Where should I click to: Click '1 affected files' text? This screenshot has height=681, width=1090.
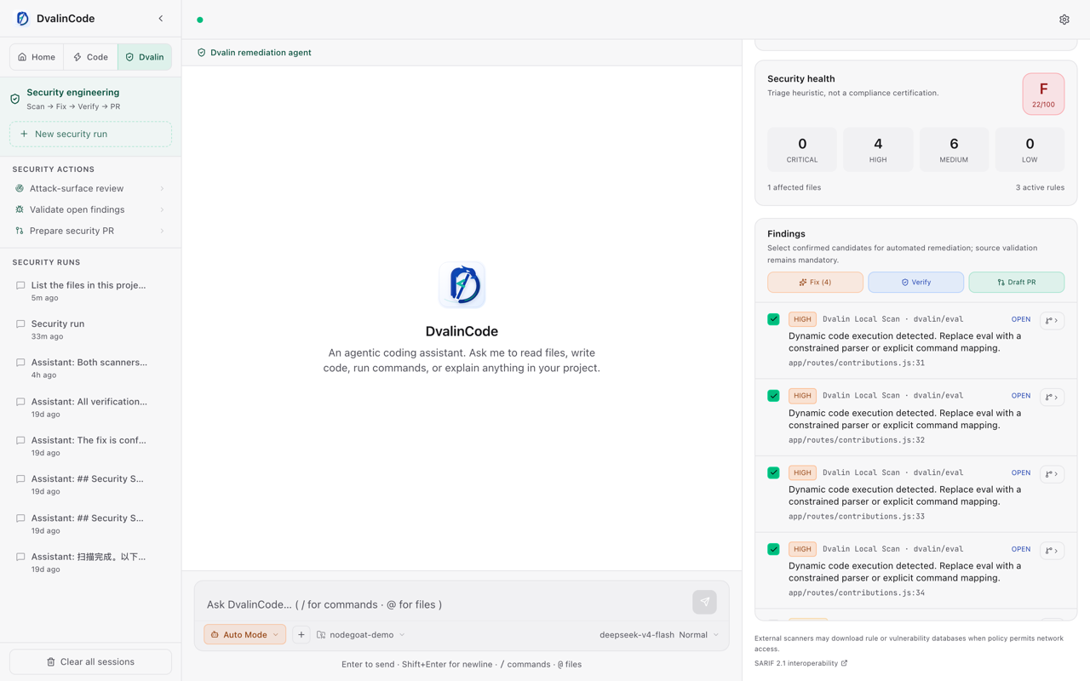[795, 187]
